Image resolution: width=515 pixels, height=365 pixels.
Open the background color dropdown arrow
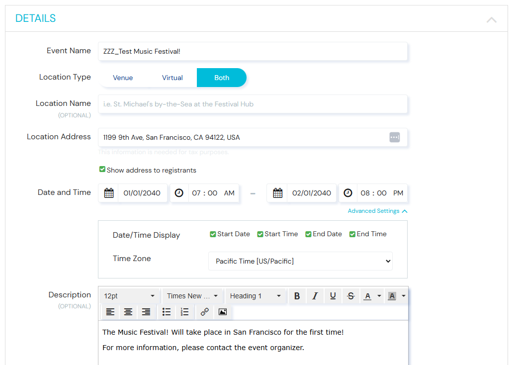tap(404, 296)
